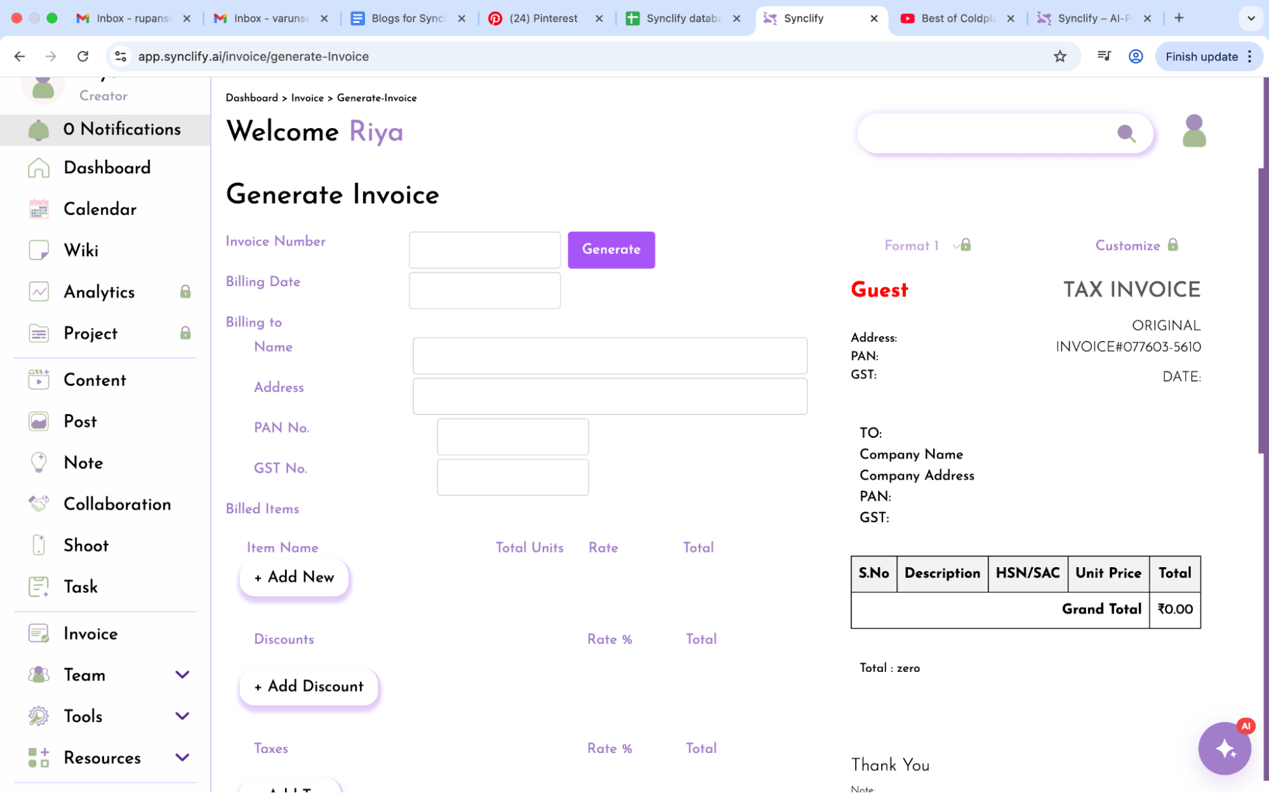Click the lock icon beside Analytics
Viewport: 1269px width, 793px height.
pos(185,292)
